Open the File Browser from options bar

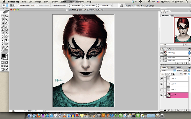(122, 5)
